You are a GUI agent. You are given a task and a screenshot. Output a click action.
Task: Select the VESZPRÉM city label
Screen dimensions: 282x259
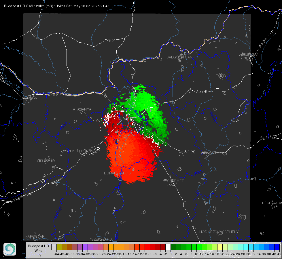coord(46,160)
